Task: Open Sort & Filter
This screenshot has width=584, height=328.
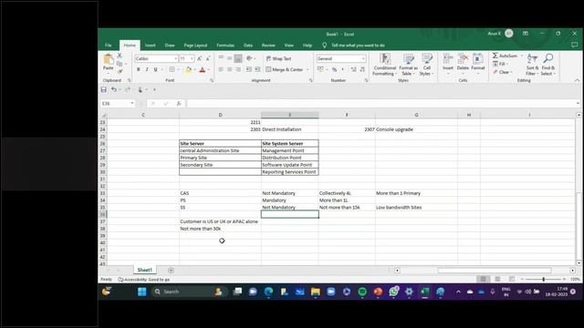Action: pos(532,65)
